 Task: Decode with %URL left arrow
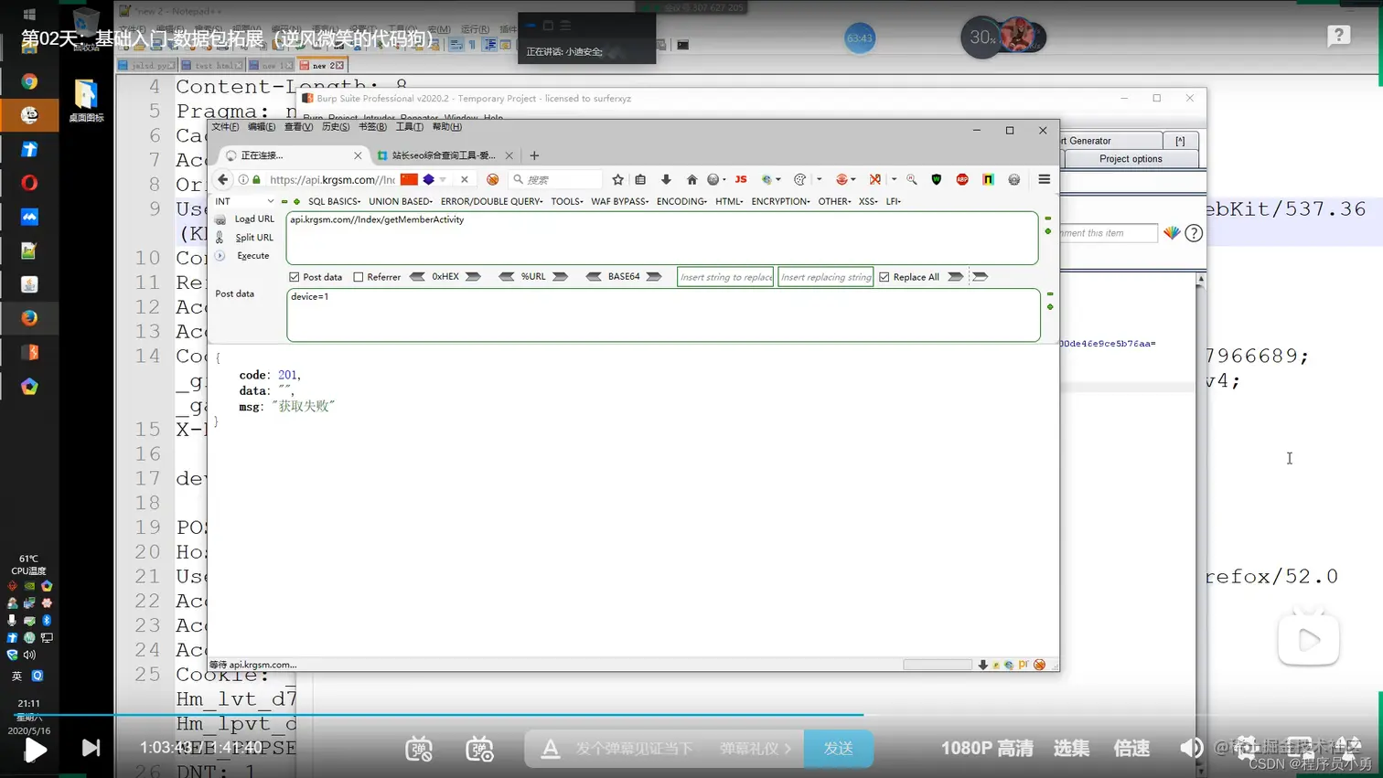[507, 276]
